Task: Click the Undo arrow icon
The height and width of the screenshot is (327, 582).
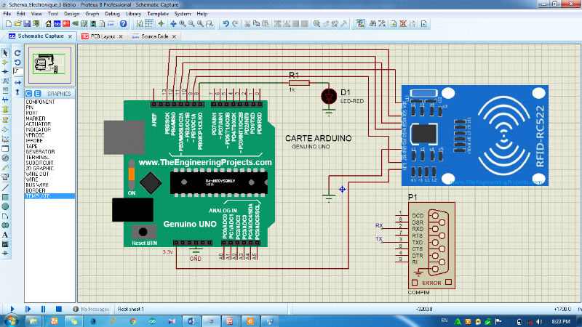Action: click(226, 23)
